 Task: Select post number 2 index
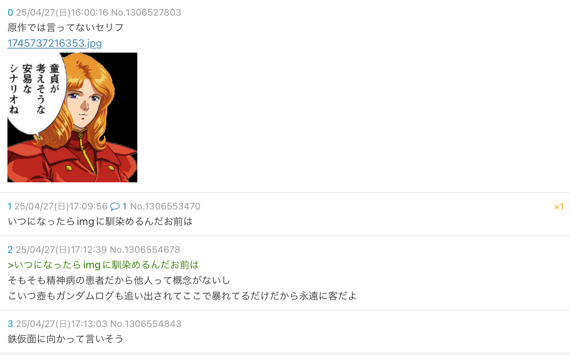10,250
